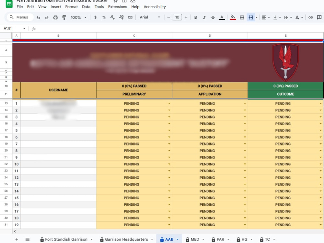
Task: Click the font size 10 field
Action: pyautogui.click(x=177, y=17)
